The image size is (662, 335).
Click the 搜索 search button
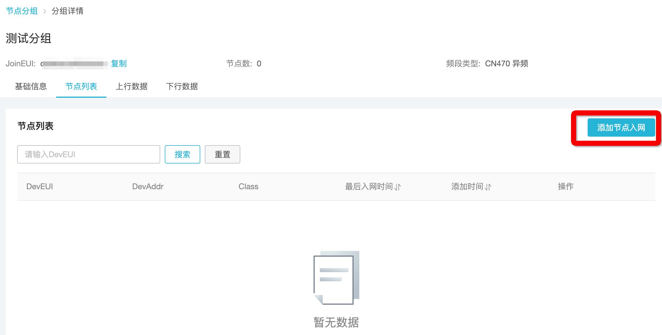click(x=182, y=154)
